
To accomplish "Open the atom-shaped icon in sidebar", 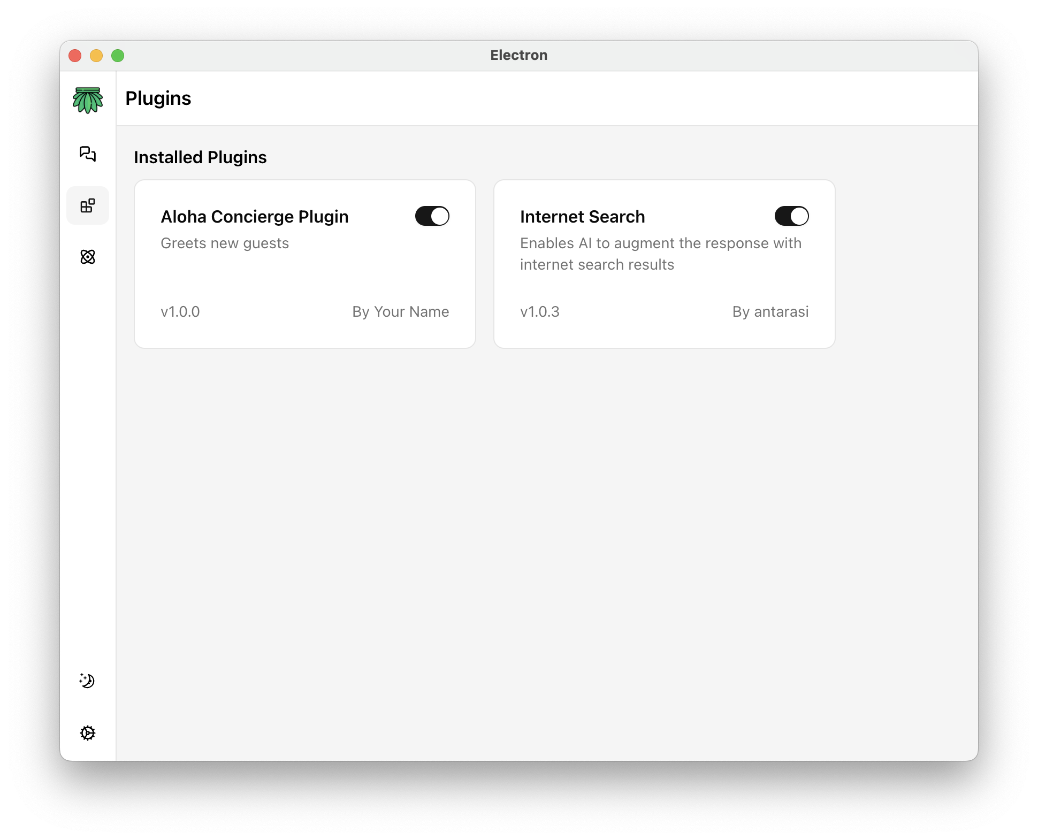I will 88,257.
